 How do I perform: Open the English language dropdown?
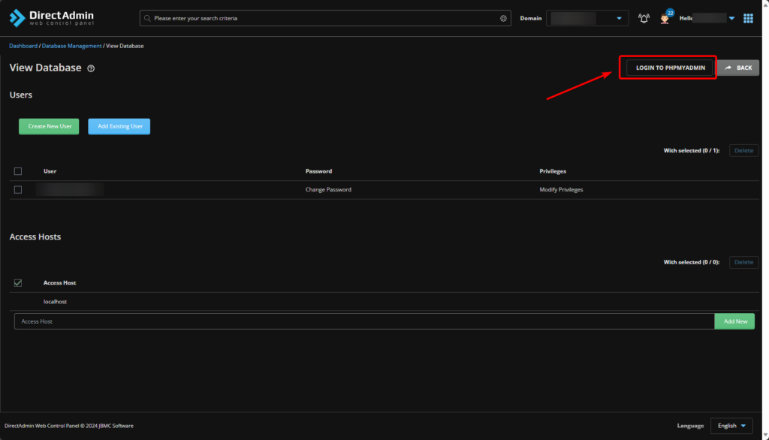coord(731,426)
